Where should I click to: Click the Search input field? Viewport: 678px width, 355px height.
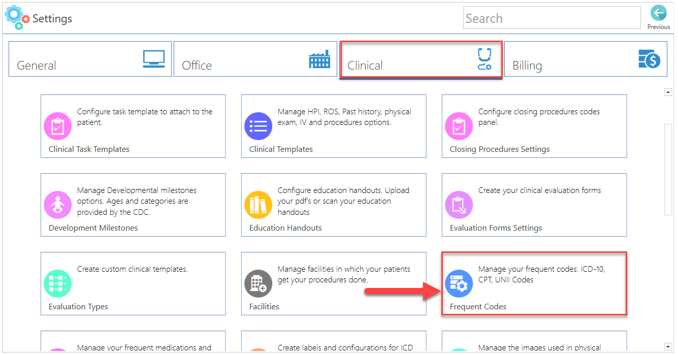pyautogui.click(x=552, y=18)
